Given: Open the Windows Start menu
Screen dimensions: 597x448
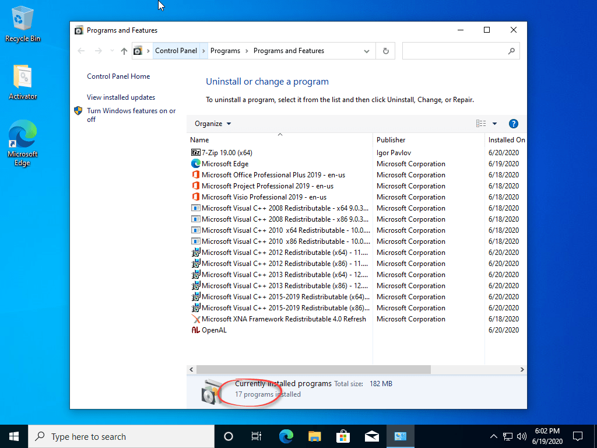Looking at the screenshot, I should coord(14,436).
